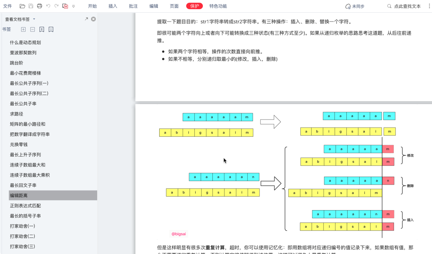Expand the quick access toolbar dropdown
The image size is (432, 254).
(x=74, y=6)
